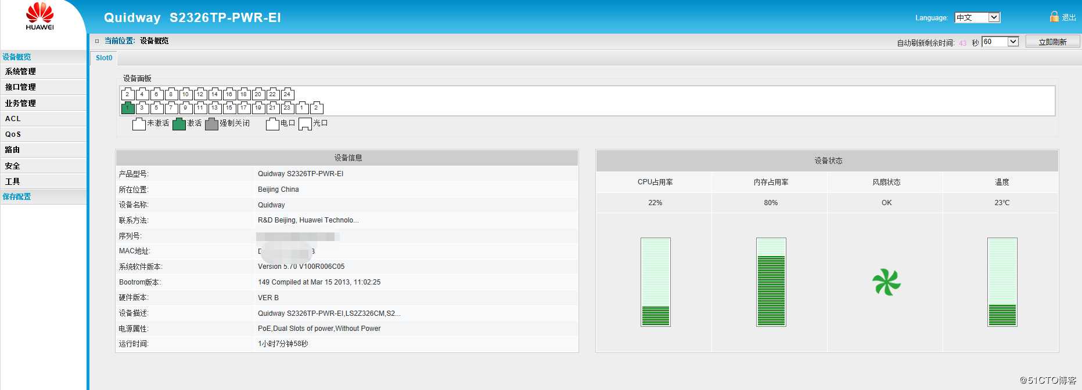Click the green 激活 legend icon
Screen dimensions: 1082x390
click(x=179, y=123)
